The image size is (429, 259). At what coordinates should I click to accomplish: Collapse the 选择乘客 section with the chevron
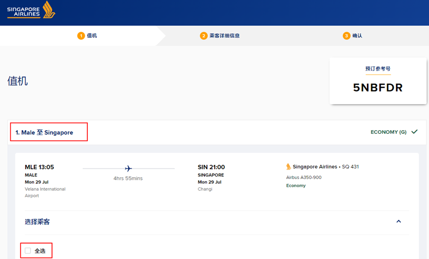[x=399, y=221]
